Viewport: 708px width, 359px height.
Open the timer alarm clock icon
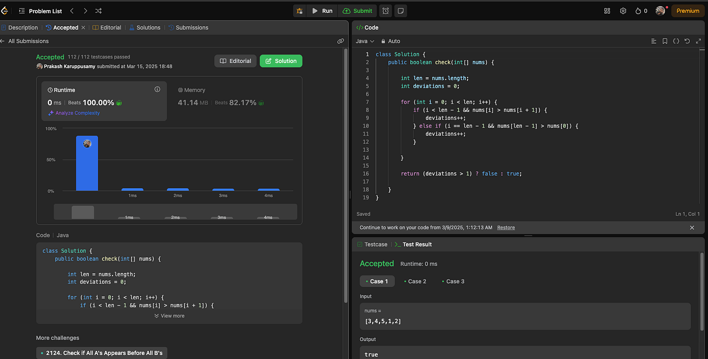tap(385, 11)
